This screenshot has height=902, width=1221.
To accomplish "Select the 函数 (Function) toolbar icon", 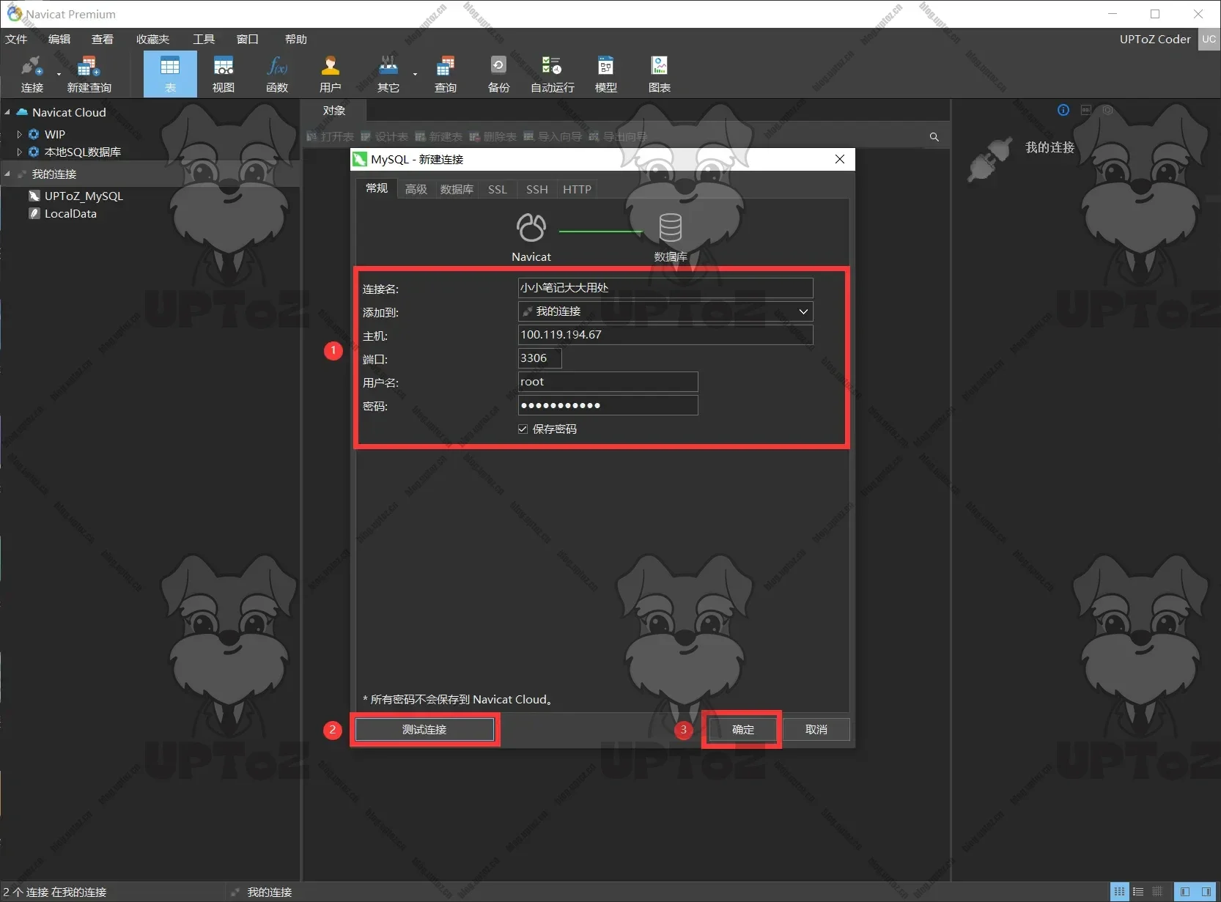I will point(277,74).
